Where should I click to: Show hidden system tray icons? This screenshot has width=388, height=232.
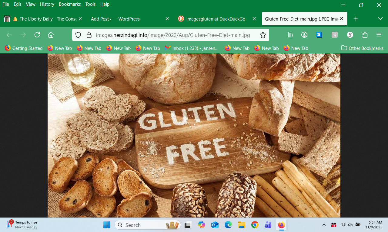pyautogui.click(x=324, y=225)
